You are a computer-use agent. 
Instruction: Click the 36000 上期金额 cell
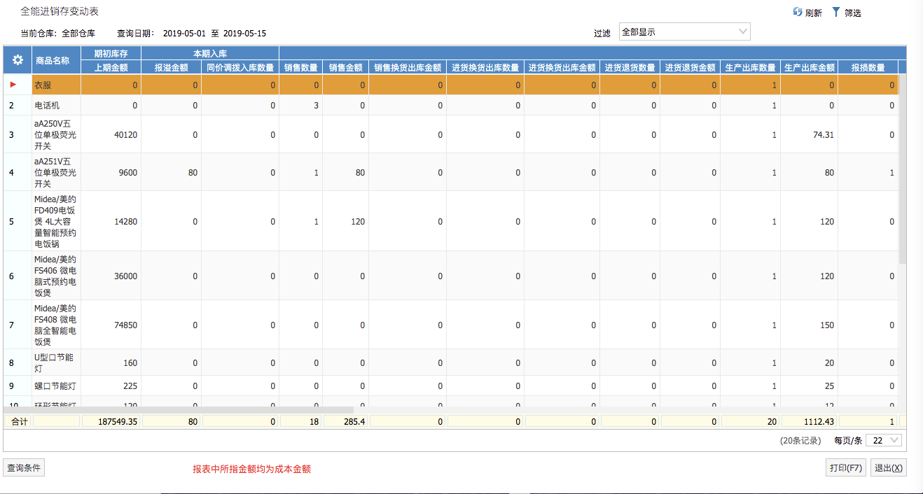(x=111, y=276)
